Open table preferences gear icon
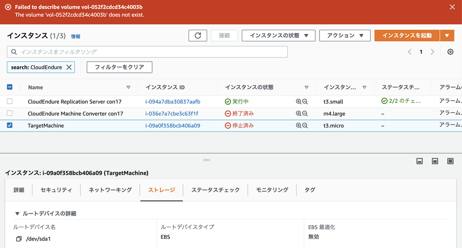This screenshot has height=248, width=462. pos(450,52)
